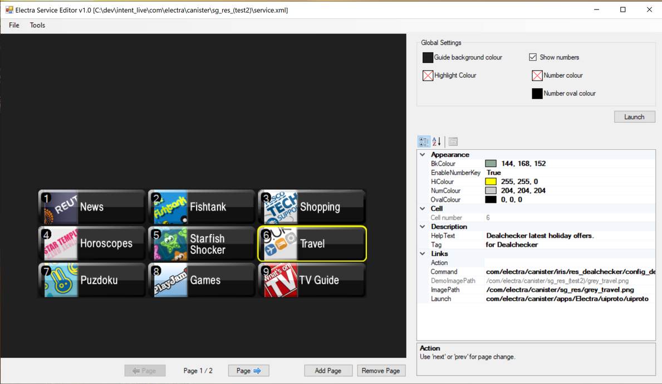The height and width of the screenshot is (384, 662).
Task: Collapse the Appearance category
Action: point(423,155)
